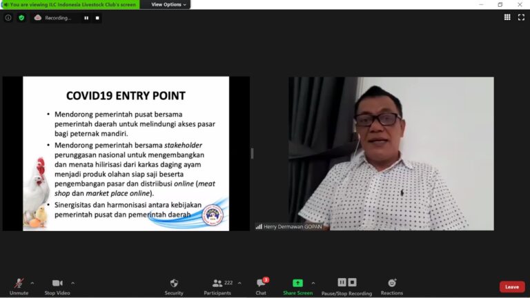Expand audio options arrow next to Unmute

(32, 283)
